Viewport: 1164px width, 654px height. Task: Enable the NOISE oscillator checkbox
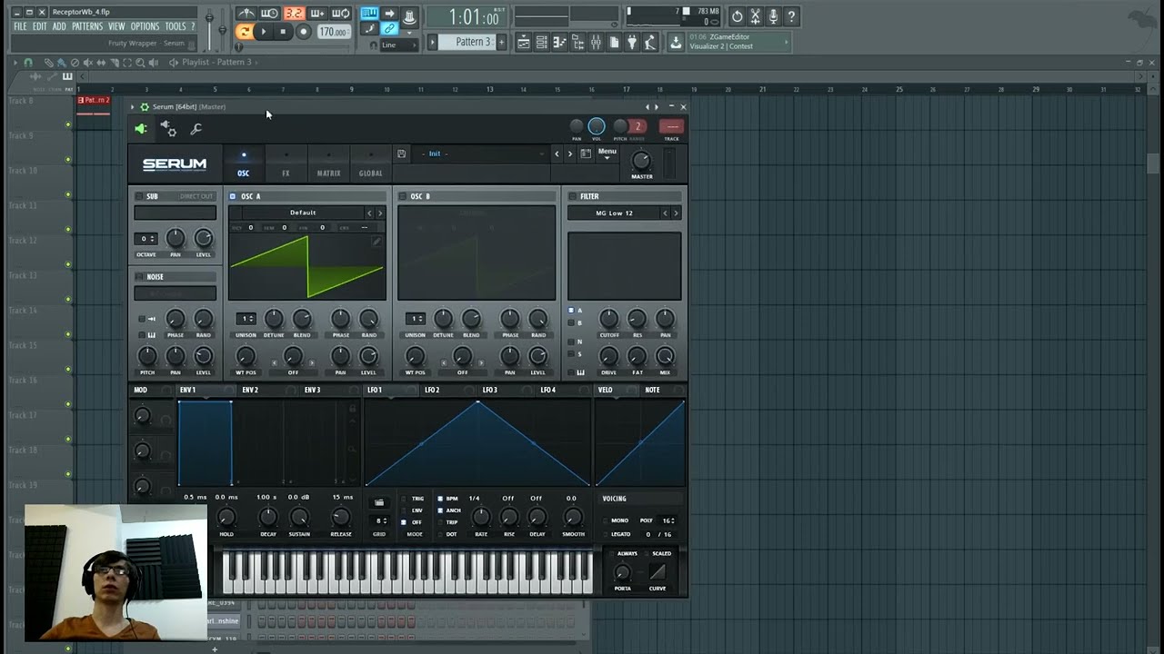pyautogui.click(x=139, y=277)
